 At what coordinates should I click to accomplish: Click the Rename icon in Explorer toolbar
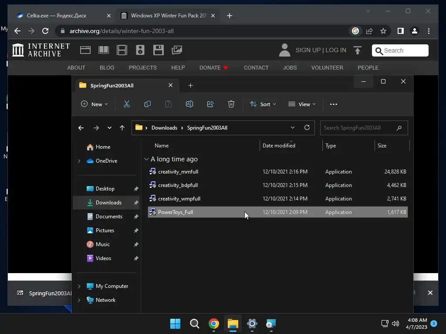189,104
